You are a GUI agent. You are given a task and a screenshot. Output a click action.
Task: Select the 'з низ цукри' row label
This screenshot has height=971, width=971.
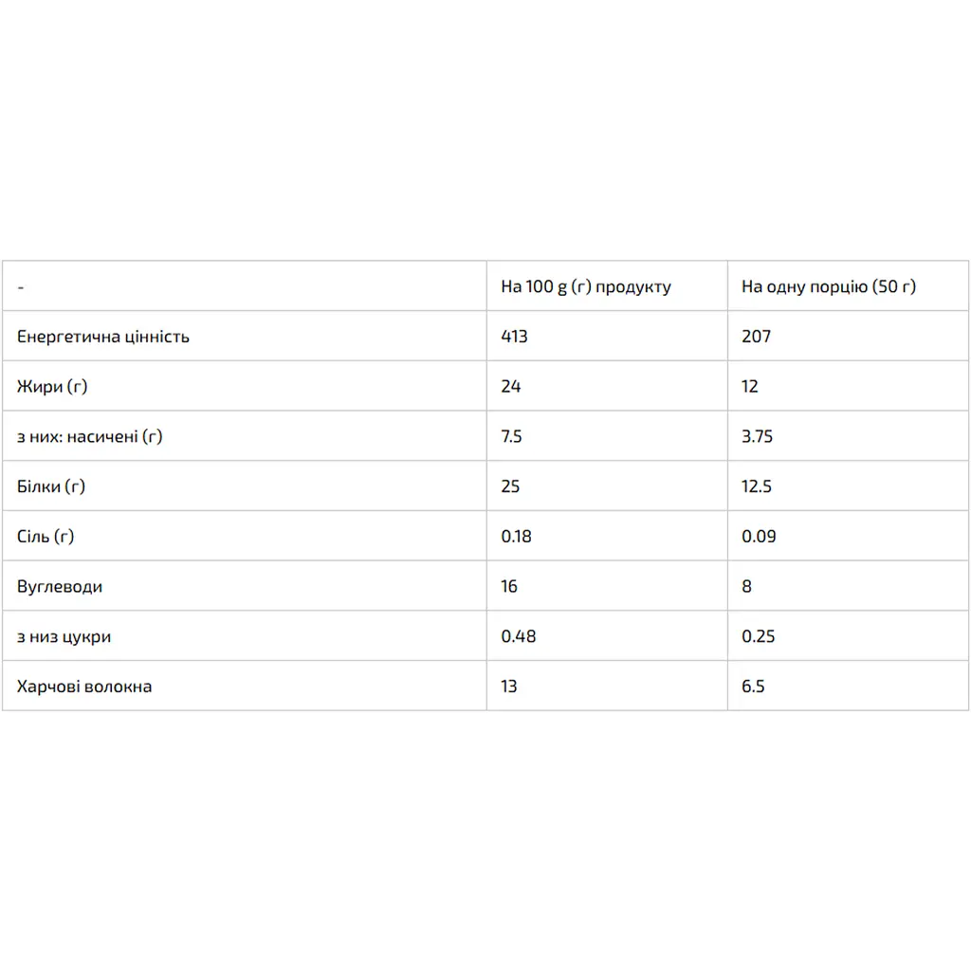click(x=64, y=636)
